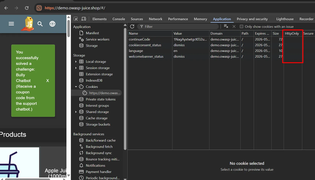Expand the Session storage tree arrow

click(76, 68)
